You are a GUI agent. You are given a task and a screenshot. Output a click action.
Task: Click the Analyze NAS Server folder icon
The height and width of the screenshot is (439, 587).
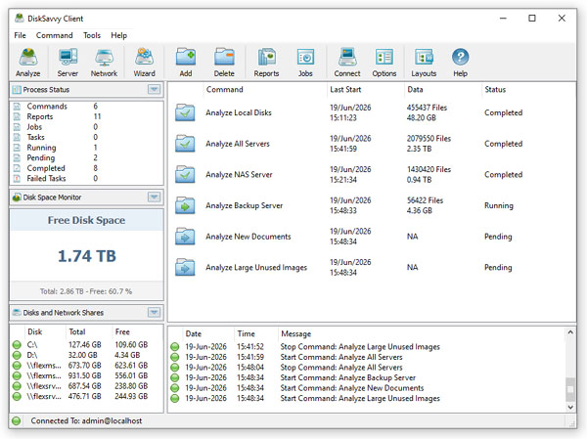(185, 174)
